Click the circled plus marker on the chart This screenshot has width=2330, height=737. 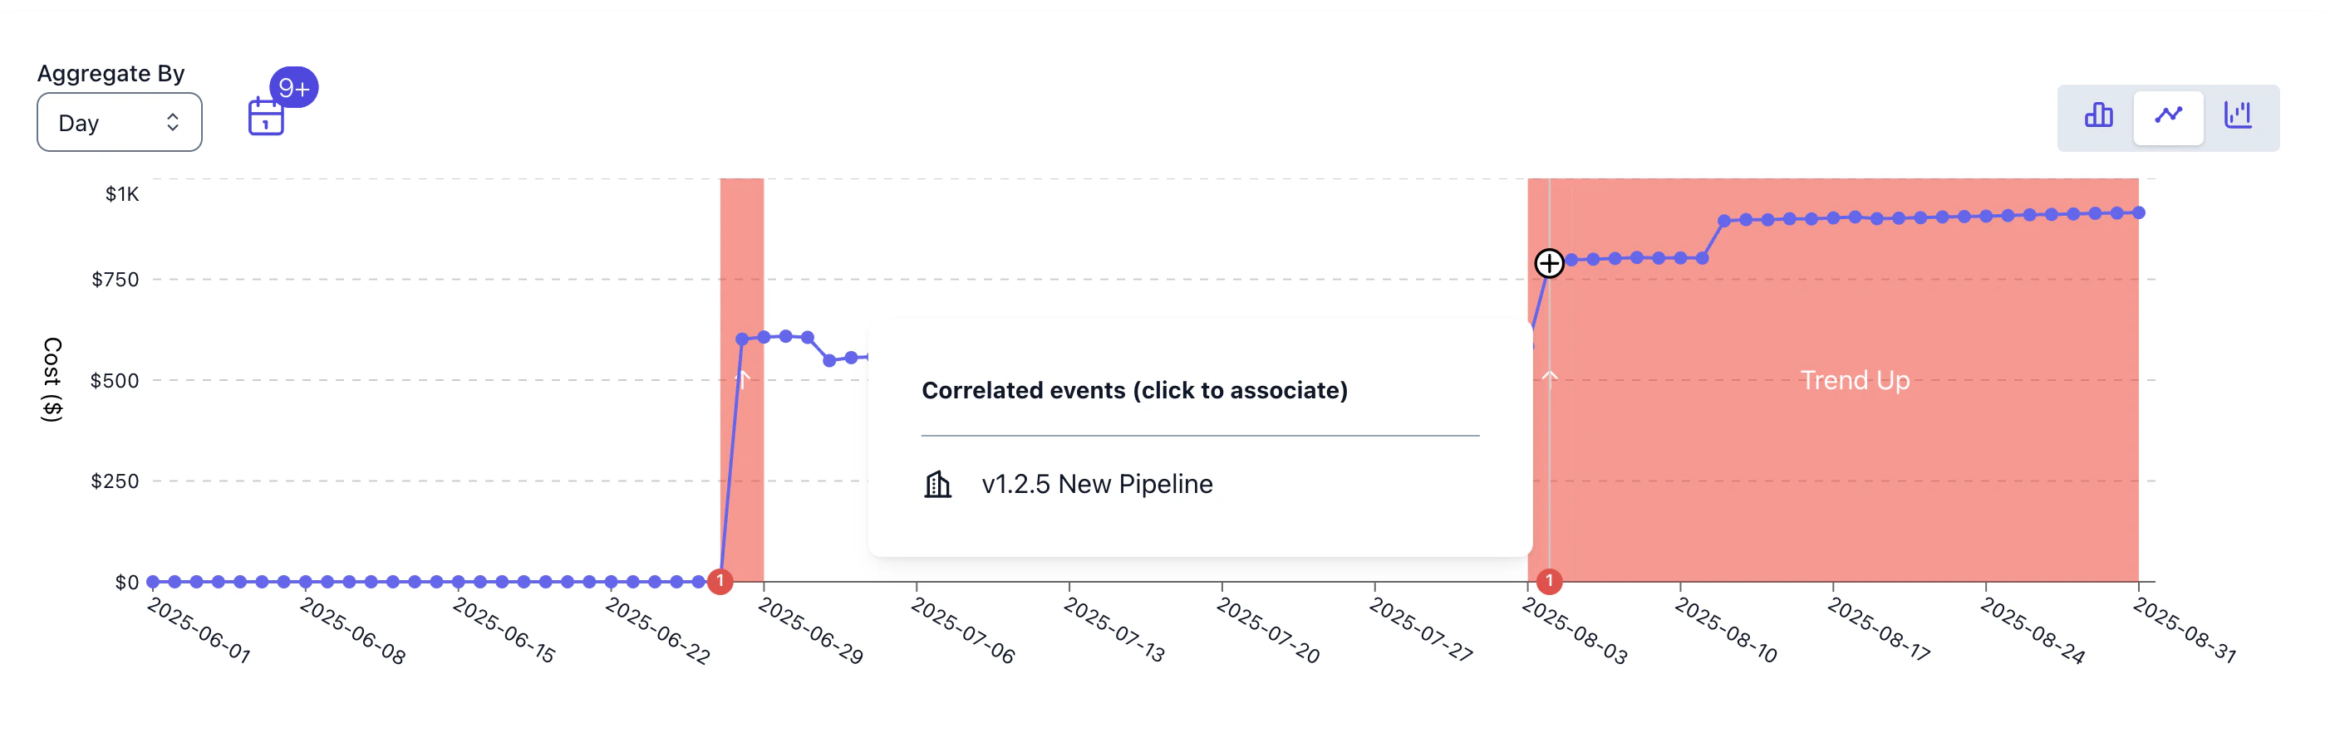(1551, 264)
